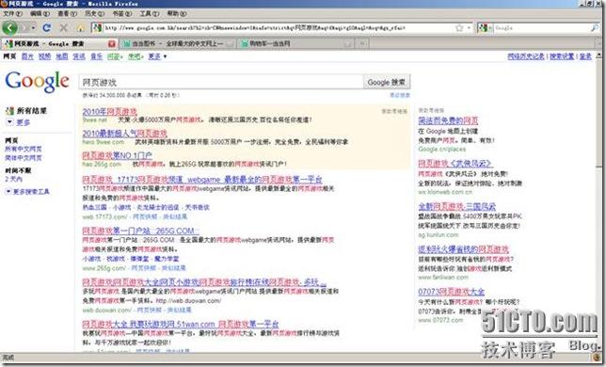Click the 登录 link at top right
606x367 pixels.
pyautogui.click(x=585, y=56)
